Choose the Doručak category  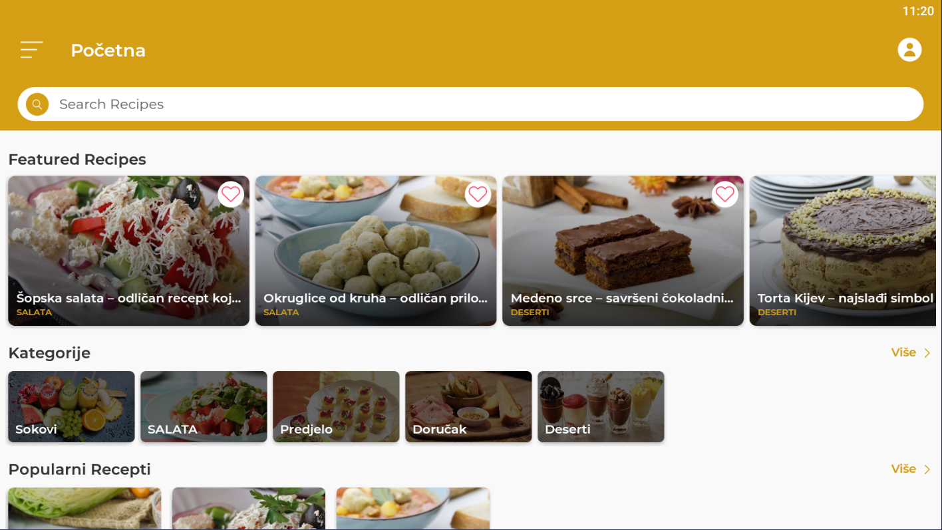click(468, 406)
